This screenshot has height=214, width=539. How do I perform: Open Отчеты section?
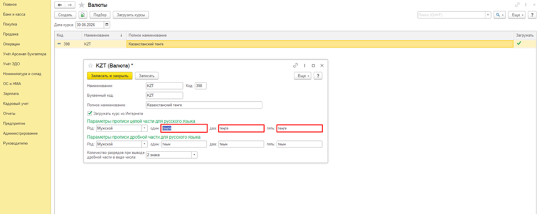click(9, 113)
